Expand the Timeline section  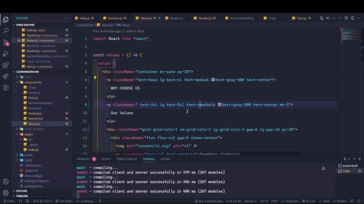tap(22, 196)
